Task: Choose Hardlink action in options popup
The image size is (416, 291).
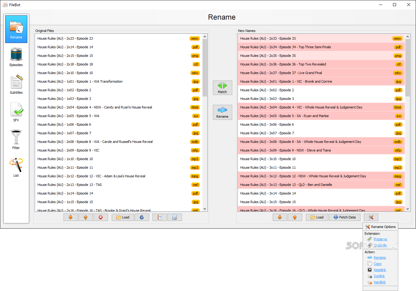Action: pos(379,282)
